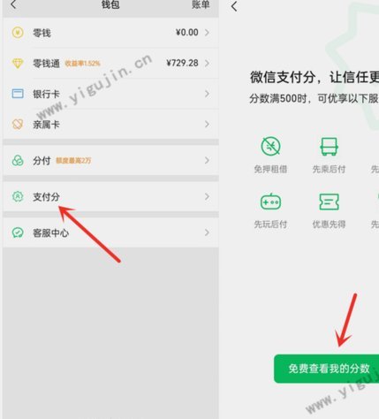Tap the 先乘后付 label
This screenshot has width=379, height=419.
pos(329,169)
